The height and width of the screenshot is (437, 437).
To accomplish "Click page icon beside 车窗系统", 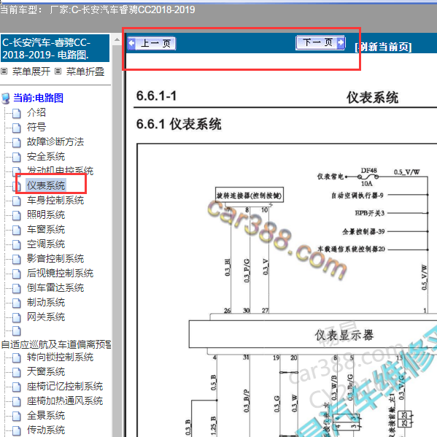I will (17, 230).
